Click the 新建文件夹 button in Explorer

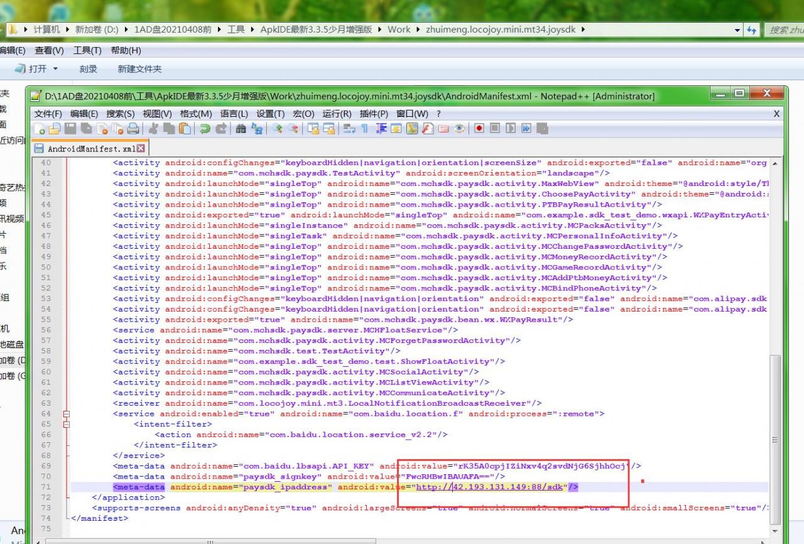click(139, 69)
